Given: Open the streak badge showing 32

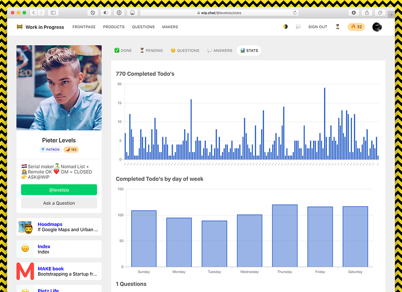Looking at the screenshot, I should coord(356,27).
